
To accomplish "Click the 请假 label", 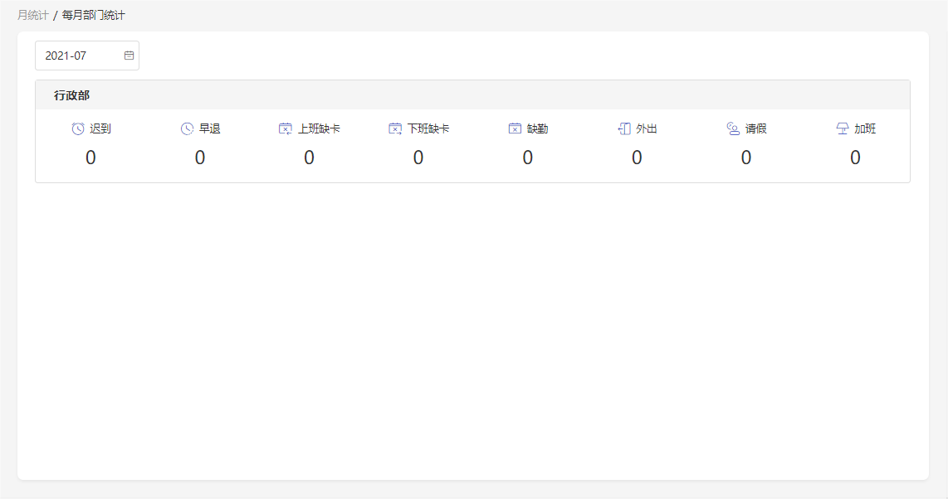I will point(755,128).
